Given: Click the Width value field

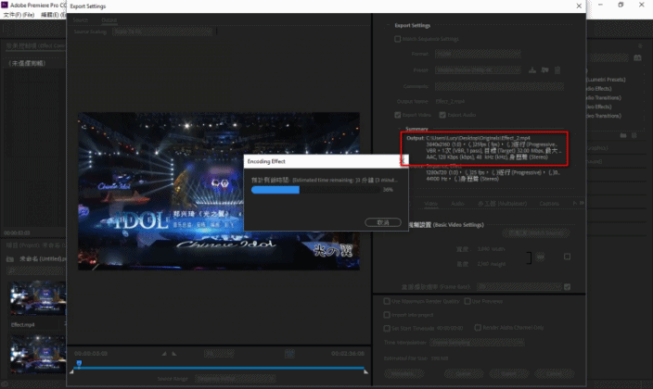Looking at the screenshot, I should (491, 249).
